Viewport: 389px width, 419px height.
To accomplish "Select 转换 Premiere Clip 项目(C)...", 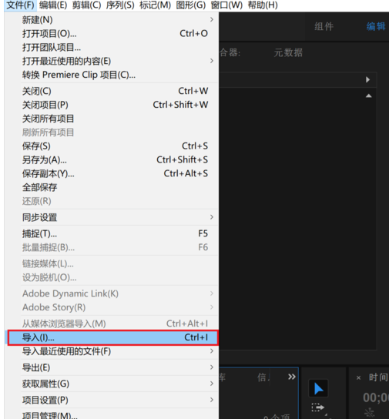I will pos(112,75).
